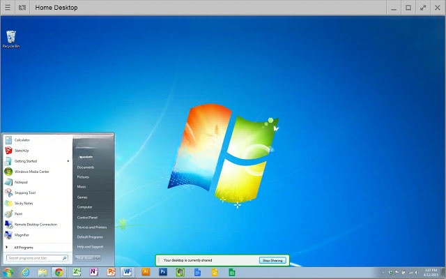Launch Internet Explorer from the taskbar
This screenshot has width=446, height=279.
(26, 273)
